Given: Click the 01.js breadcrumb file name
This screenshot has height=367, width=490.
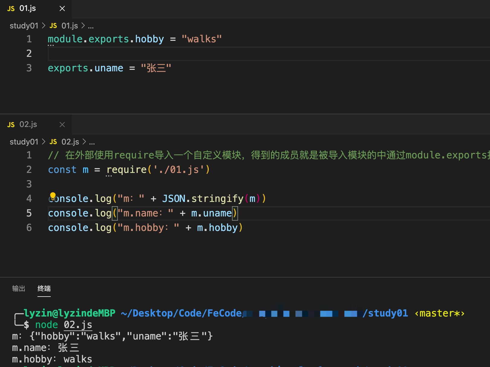Looking at the screenshot, I should 70,26.
